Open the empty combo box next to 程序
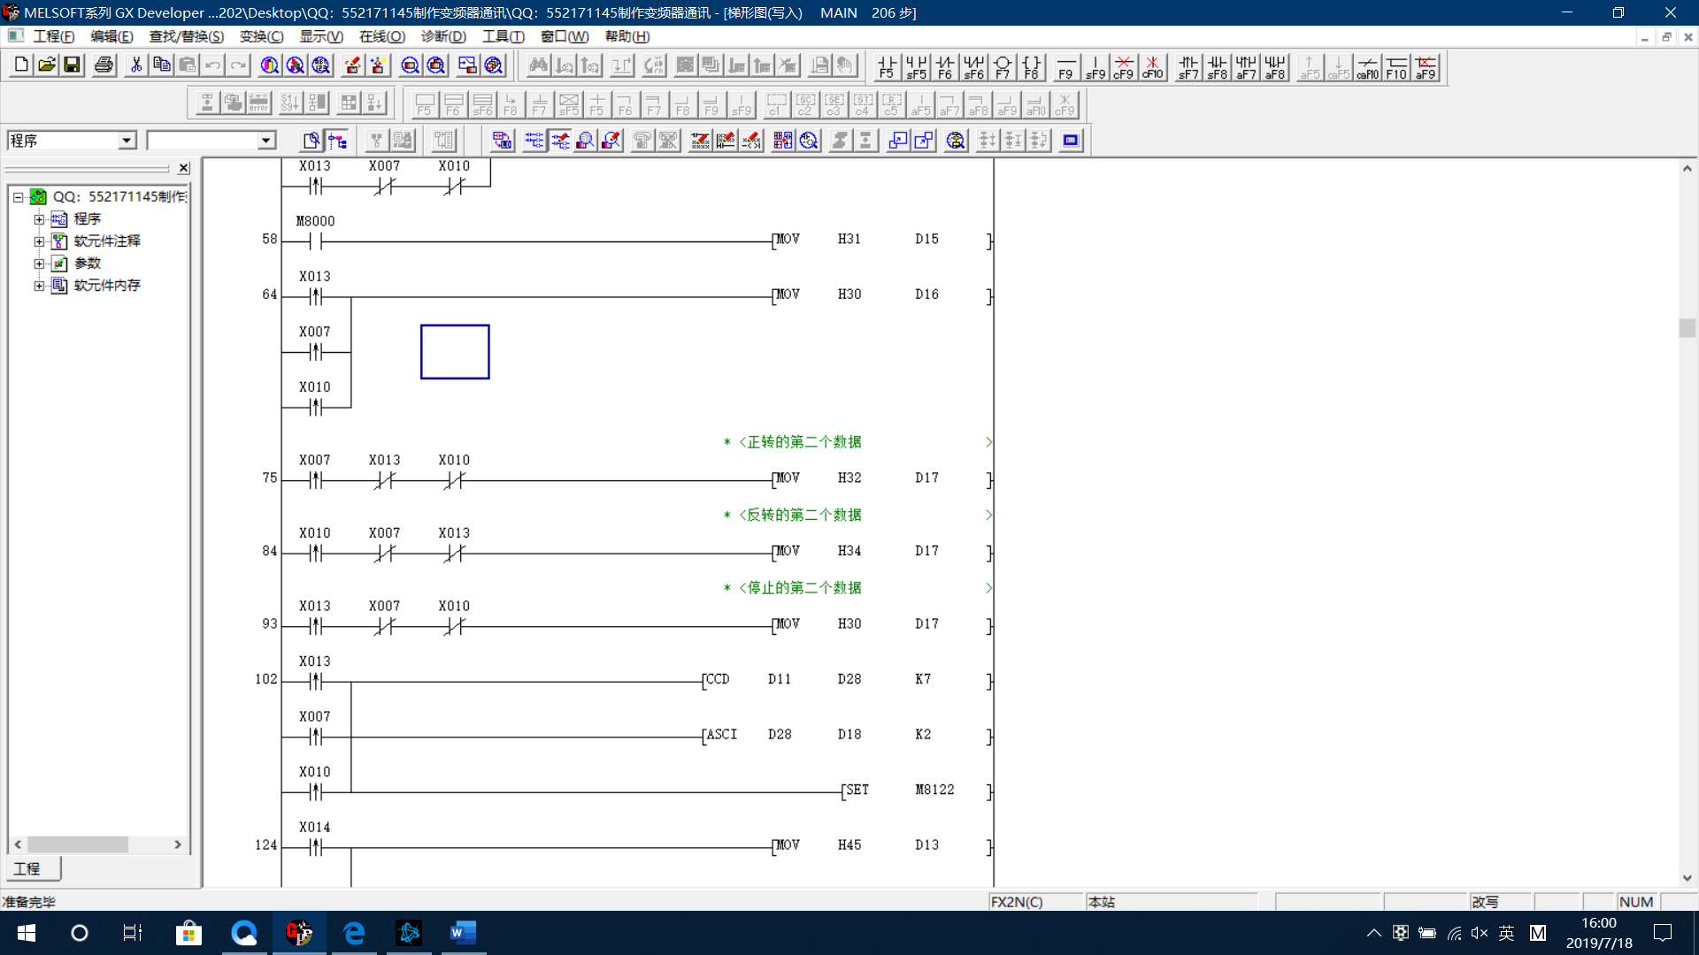 pos(265,141)
